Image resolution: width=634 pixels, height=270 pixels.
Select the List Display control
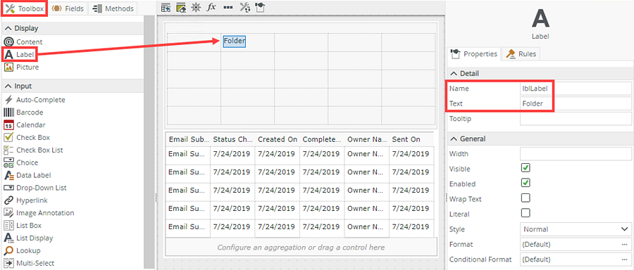coord(28,238)
